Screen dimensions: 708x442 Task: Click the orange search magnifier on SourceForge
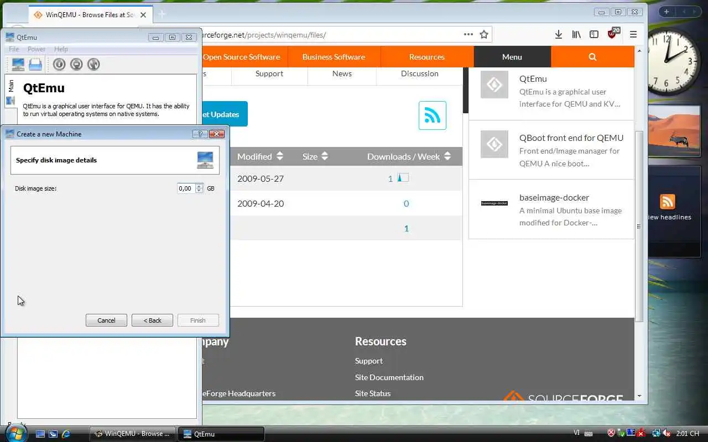(x=592, y=57)
